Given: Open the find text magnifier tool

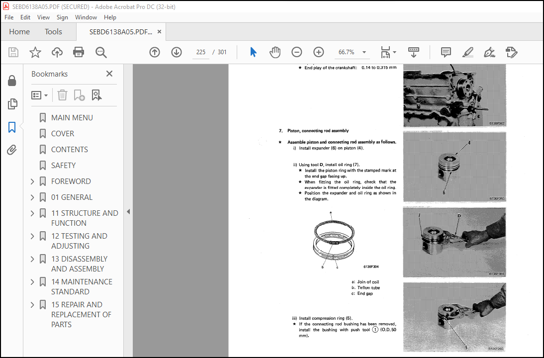Looking at the screenshot, I should click(101, 52).
